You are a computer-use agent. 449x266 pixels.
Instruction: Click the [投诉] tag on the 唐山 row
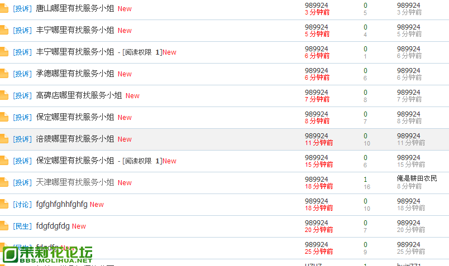(x=22, y=9)
